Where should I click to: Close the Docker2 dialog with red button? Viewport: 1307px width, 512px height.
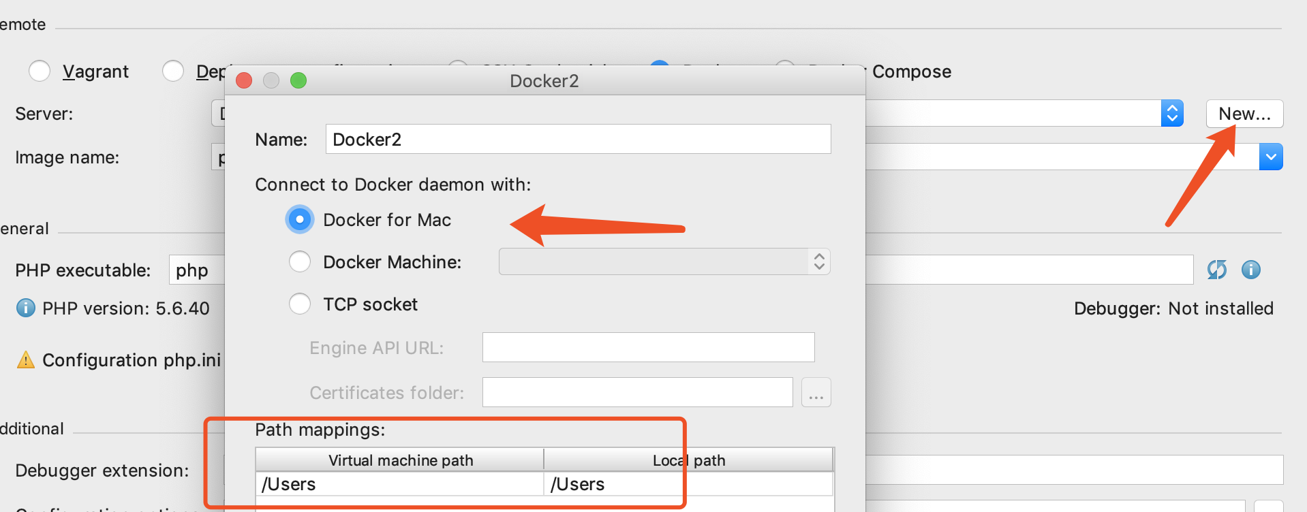(x=244, y=80)
